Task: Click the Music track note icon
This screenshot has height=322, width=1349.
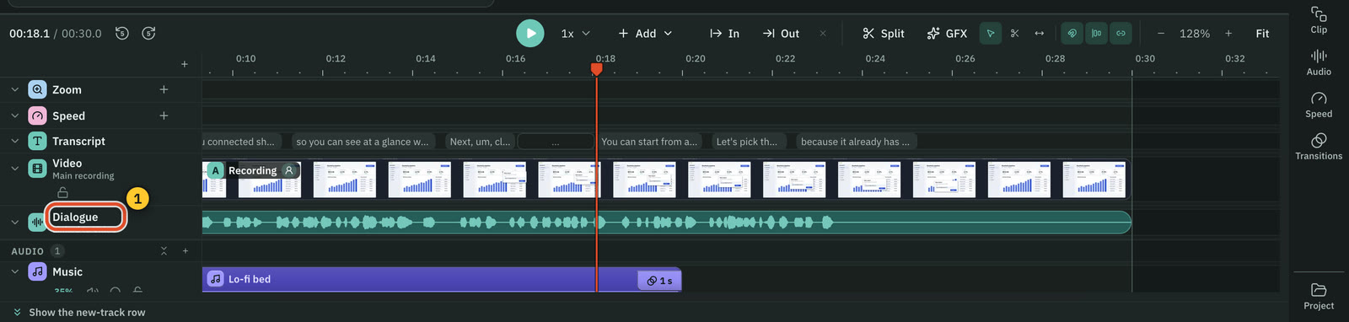Action: tap(37, 271)
